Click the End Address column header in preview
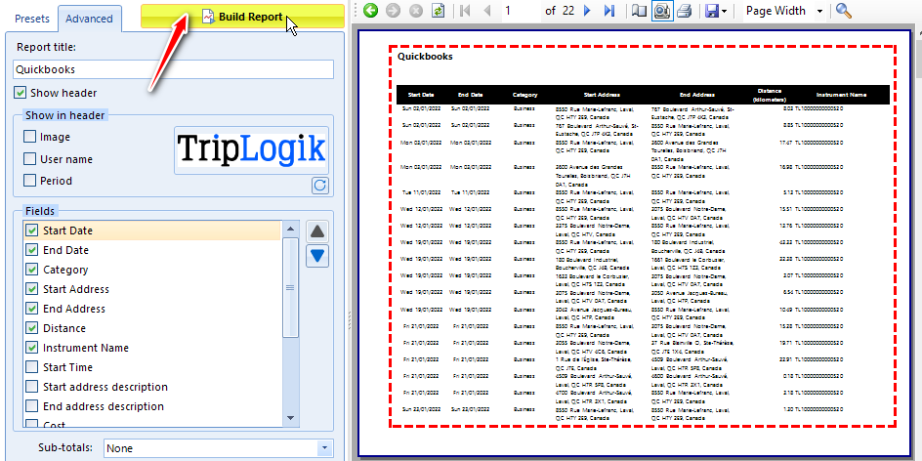Image resolution: width=922 pixels, height=461 pixels. coord(696,95)
